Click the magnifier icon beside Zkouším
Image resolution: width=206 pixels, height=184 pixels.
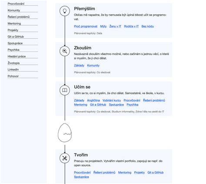65,51
